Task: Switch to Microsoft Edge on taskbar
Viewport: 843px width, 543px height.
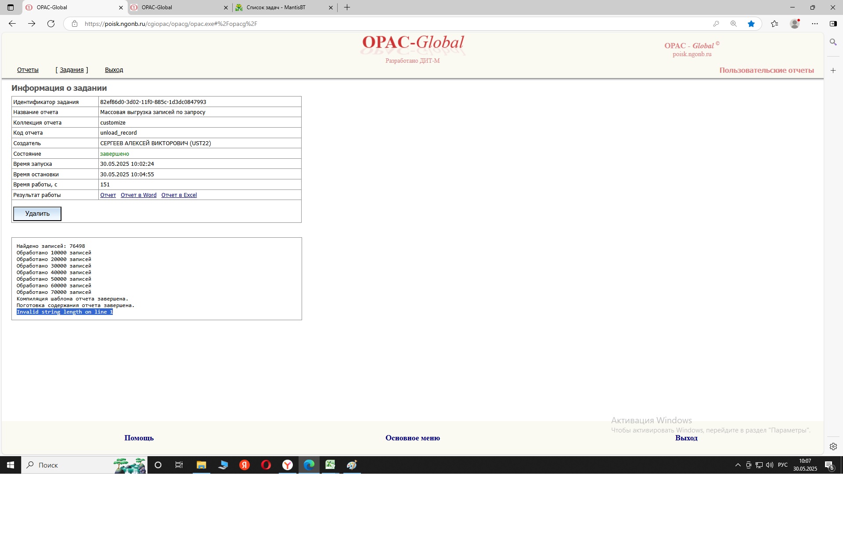Action: coord(309,465)
